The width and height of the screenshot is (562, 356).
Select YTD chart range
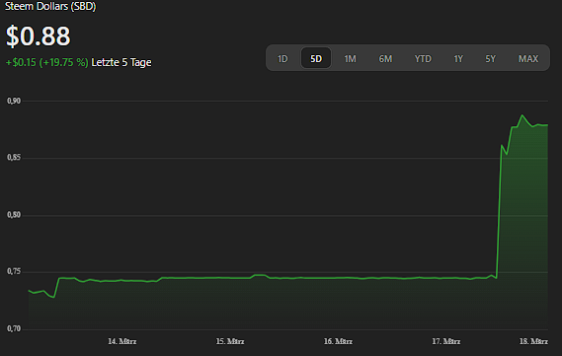pyautogui.click(x=423, y=59)
